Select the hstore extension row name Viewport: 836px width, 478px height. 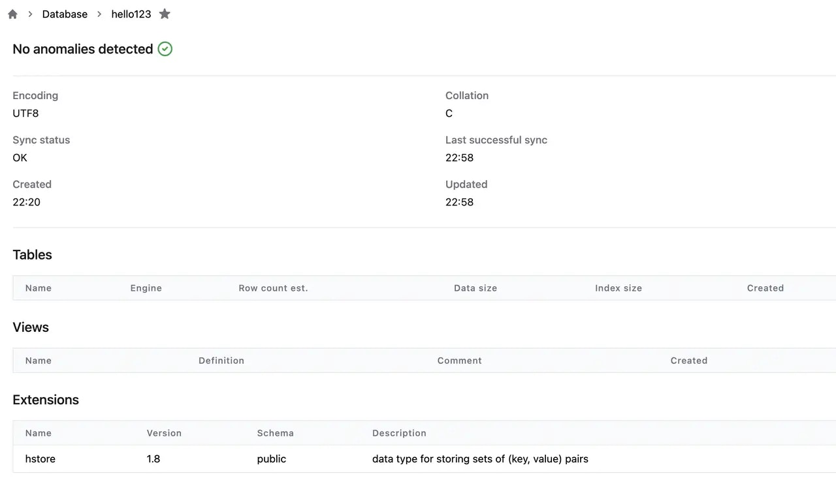(x=40, y=459)
